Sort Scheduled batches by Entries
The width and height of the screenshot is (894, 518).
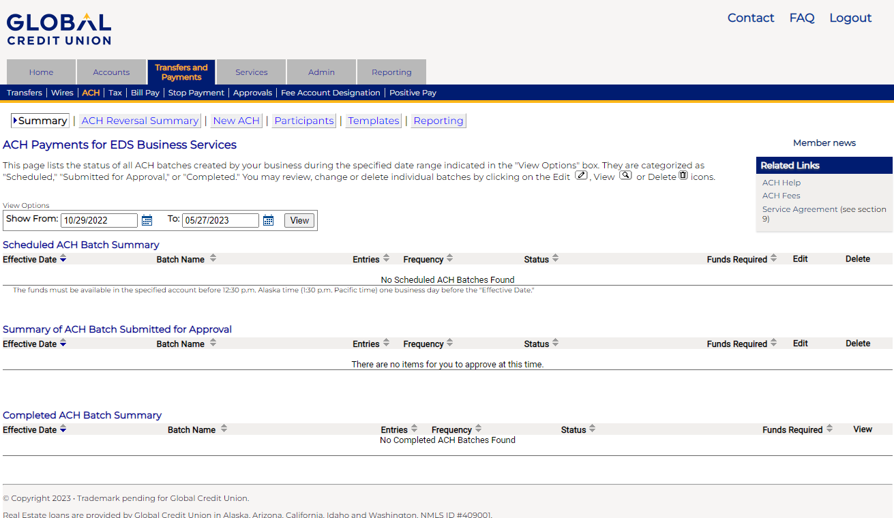386,258
